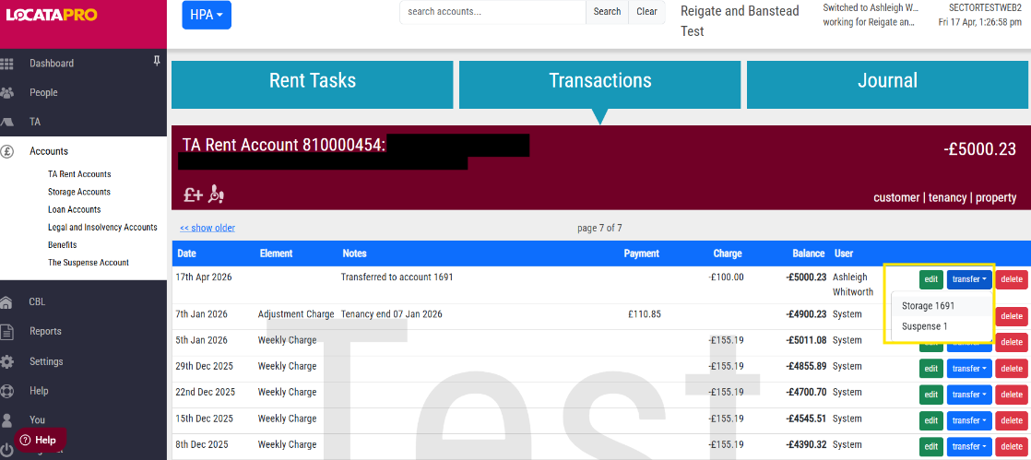Delete the 17th Apr 2026 transaction

click(1012, 279)
